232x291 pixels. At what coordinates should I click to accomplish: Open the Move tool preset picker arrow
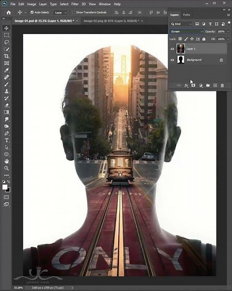coord(26,12)
